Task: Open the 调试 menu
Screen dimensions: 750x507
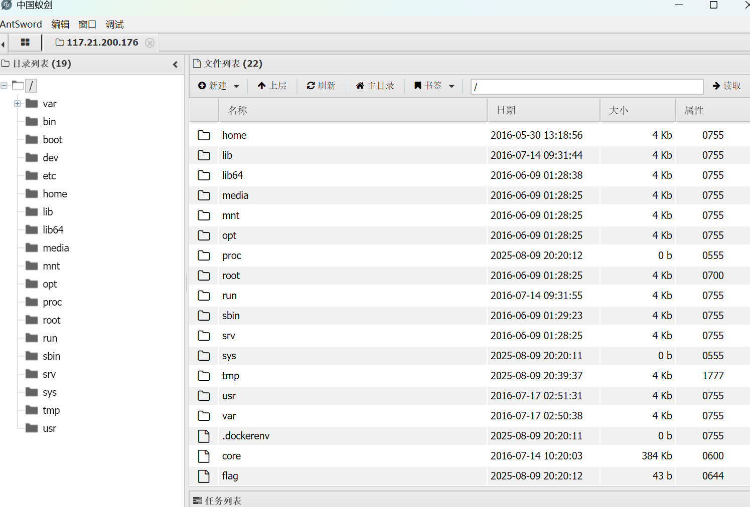Action: (114, 24)
